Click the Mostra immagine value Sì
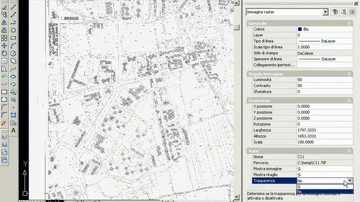 pos(325,168)
